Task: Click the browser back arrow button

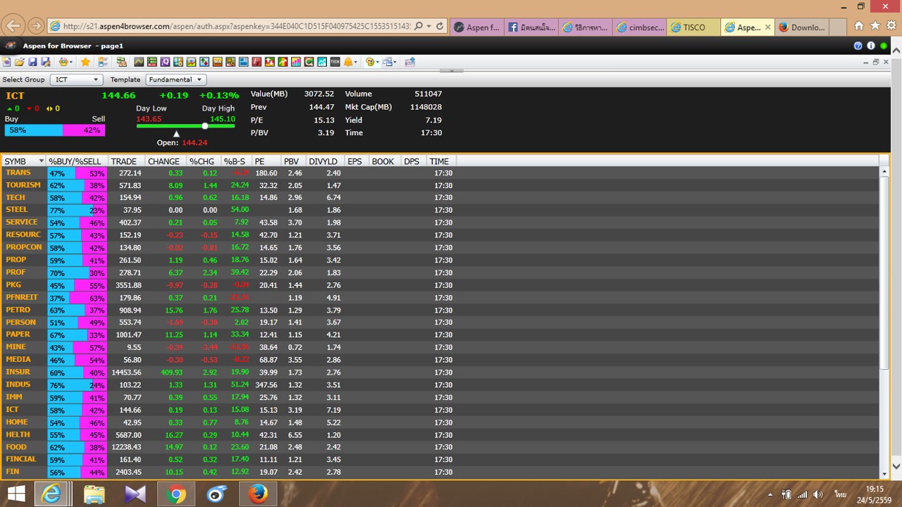Action: coord(13,26)
